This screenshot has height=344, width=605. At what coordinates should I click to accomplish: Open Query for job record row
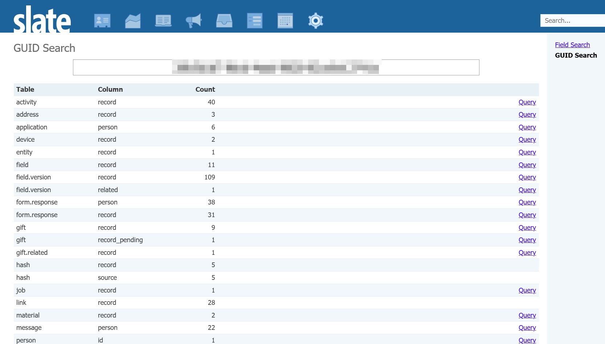coord(527,290)
